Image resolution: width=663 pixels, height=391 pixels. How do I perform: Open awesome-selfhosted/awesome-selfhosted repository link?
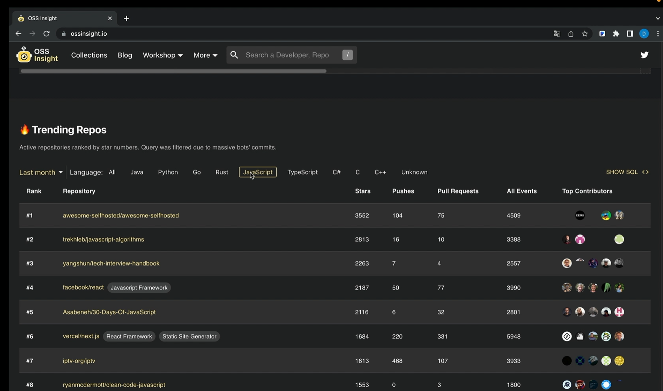click(x=121, y=215)
